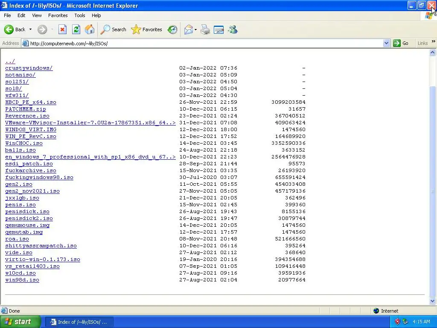437x328 pixels.
Task: Click the qemutab.img link
Action: [x=24, y=232]
